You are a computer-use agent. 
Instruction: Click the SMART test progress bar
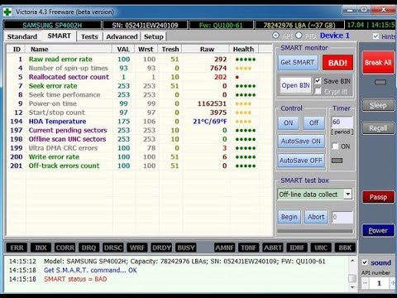click(315, 231)
